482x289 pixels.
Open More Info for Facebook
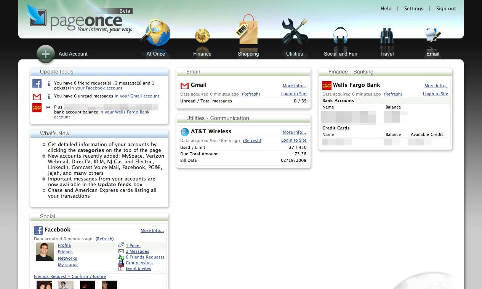click(152, 230)
